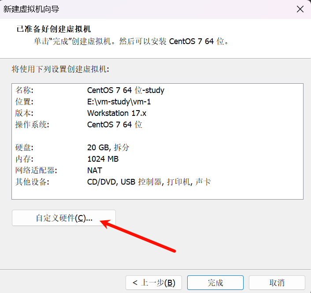
Task: Click the 其他设备: label
Action: (x=32, y=182)
